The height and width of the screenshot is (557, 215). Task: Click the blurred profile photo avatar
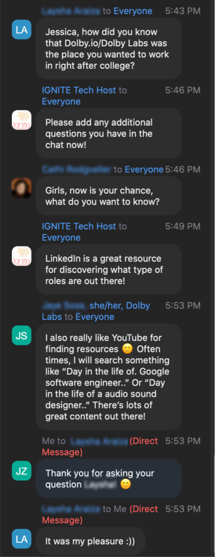22,188
